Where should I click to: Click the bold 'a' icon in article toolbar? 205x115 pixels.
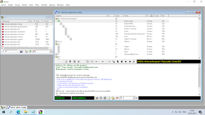click(x=70, y=62)
